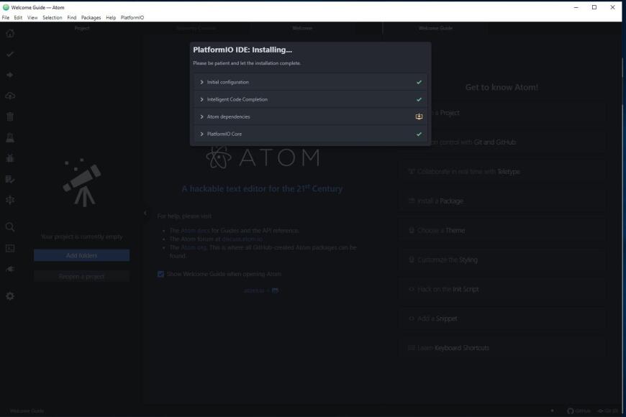
Task: Click the checklist task icon in left toolbar
Action: coord(10,179)
